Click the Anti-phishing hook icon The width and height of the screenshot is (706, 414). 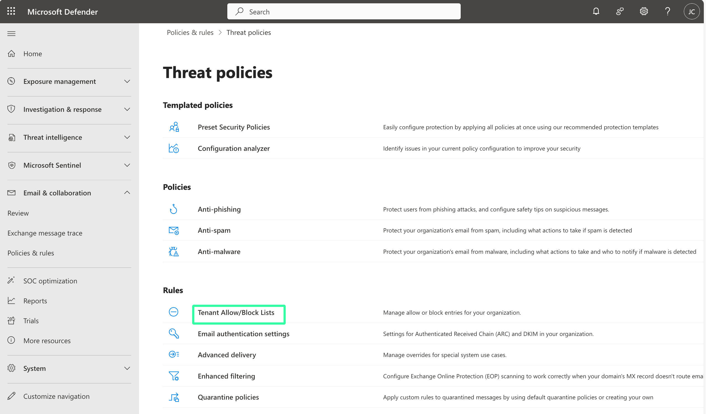(174, 209)
